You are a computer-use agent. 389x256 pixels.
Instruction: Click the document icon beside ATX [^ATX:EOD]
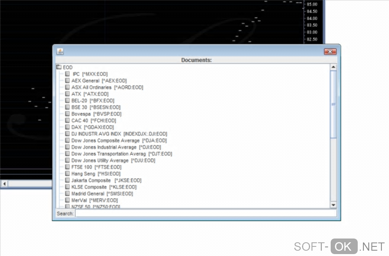67,94
